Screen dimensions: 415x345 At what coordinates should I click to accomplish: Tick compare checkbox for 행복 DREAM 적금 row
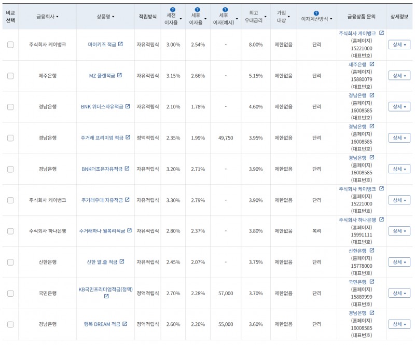pos(10,324)
